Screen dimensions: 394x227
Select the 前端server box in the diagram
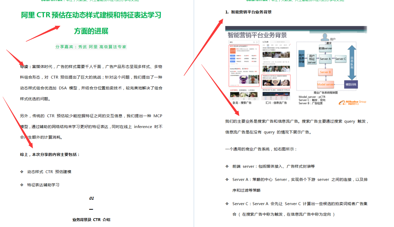[x=325, y=48]
